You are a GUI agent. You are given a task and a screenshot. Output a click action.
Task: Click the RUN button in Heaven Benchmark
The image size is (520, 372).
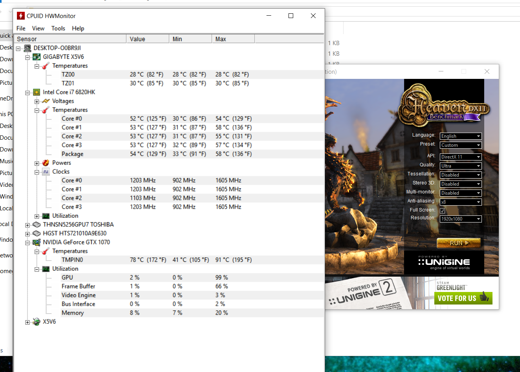[x=459, y=243]
